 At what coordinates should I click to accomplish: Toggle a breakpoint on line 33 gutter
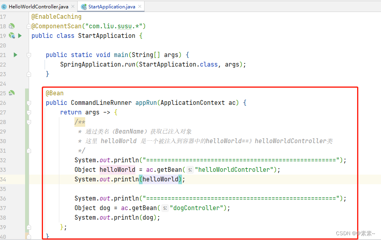click(16, 169)
